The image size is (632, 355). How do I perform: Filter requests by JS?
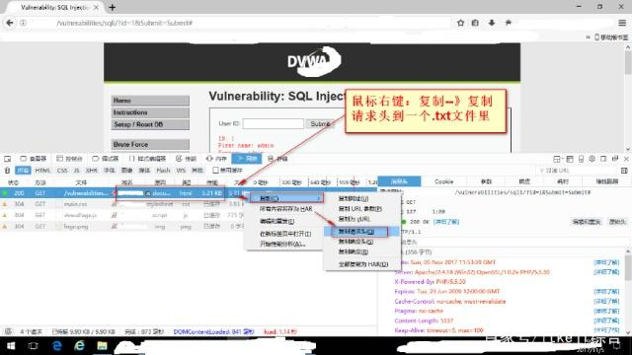click(77, 171)
